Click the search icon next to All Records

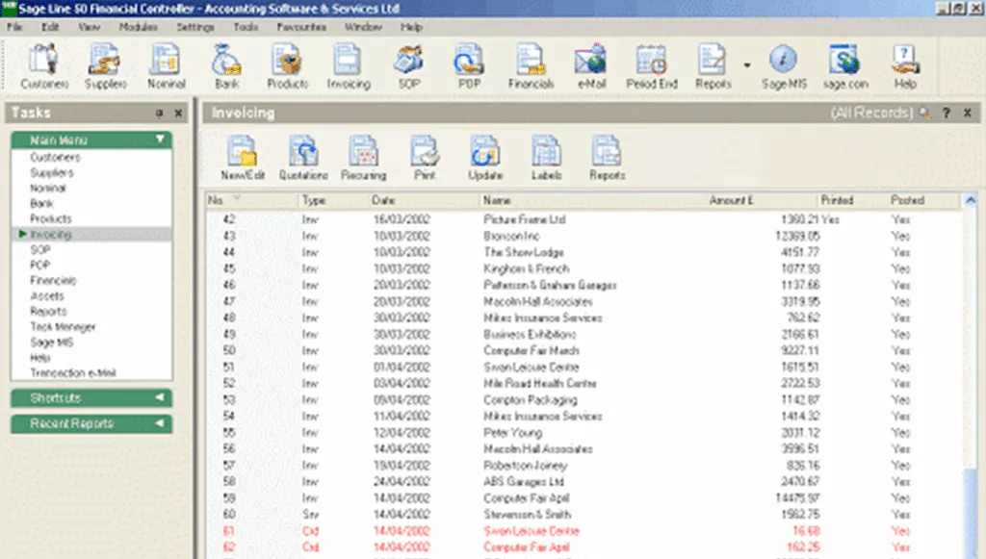(x=924, y=114)
